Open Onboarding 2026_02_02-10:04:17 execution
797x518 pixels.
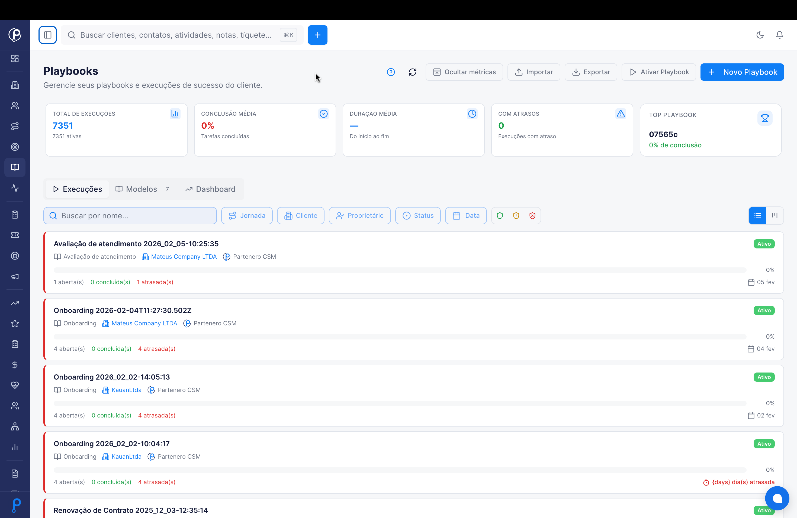tap(111, 443)
